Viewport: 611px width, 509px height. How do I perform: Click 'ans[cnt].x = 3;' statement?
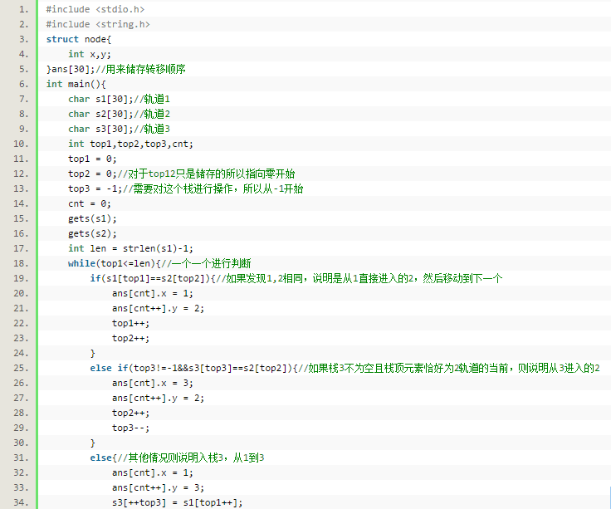coord(153,383)
